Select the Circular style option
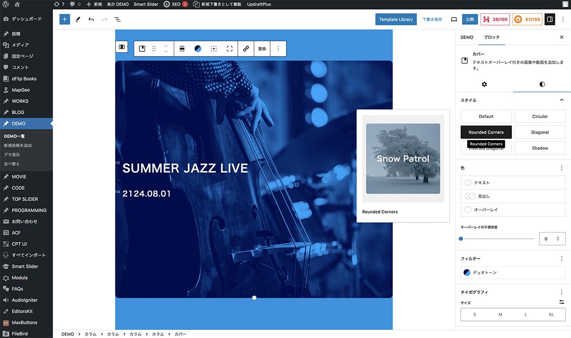 (540, 116)
